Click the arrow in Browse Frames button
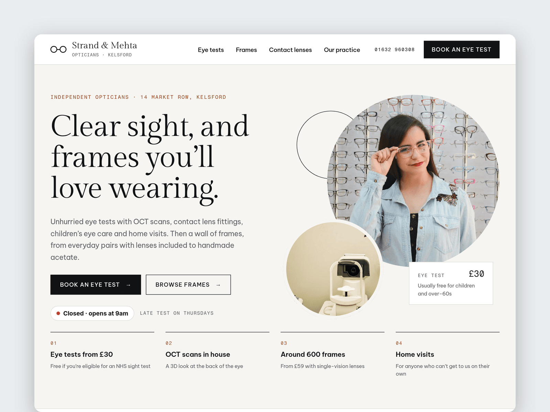 coord(218,285)
